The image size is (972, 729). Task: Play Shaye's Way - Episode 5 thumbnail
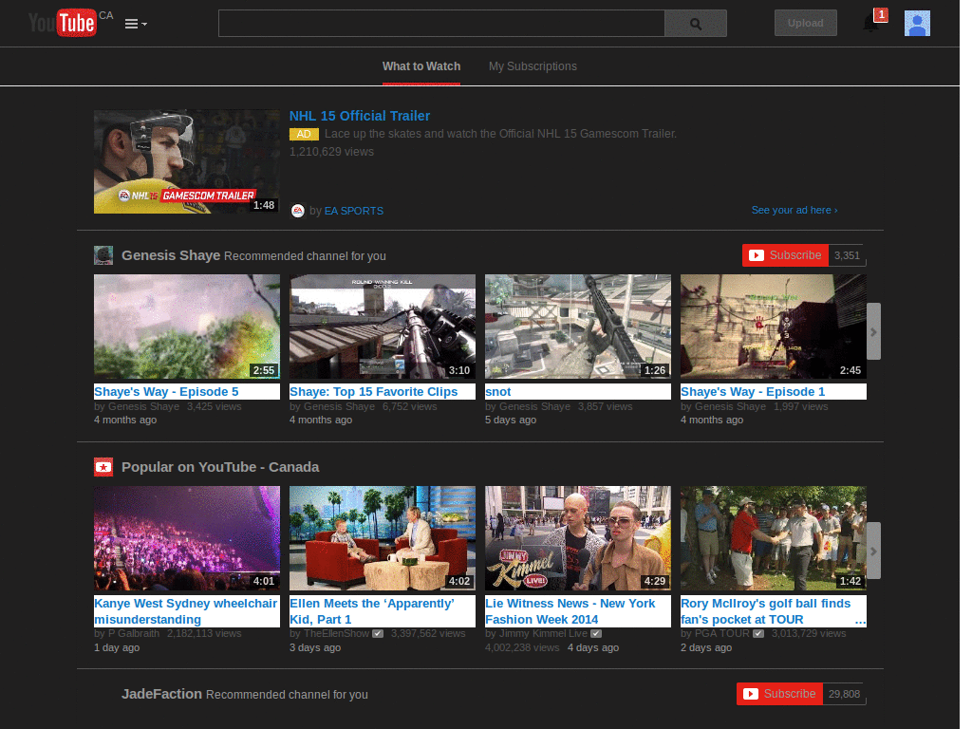click(x=187, y=327)
